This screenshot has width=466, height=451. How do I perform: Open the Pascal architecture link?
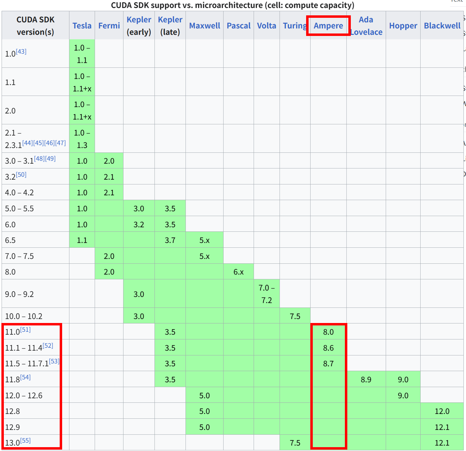click(x=238, y=26)
